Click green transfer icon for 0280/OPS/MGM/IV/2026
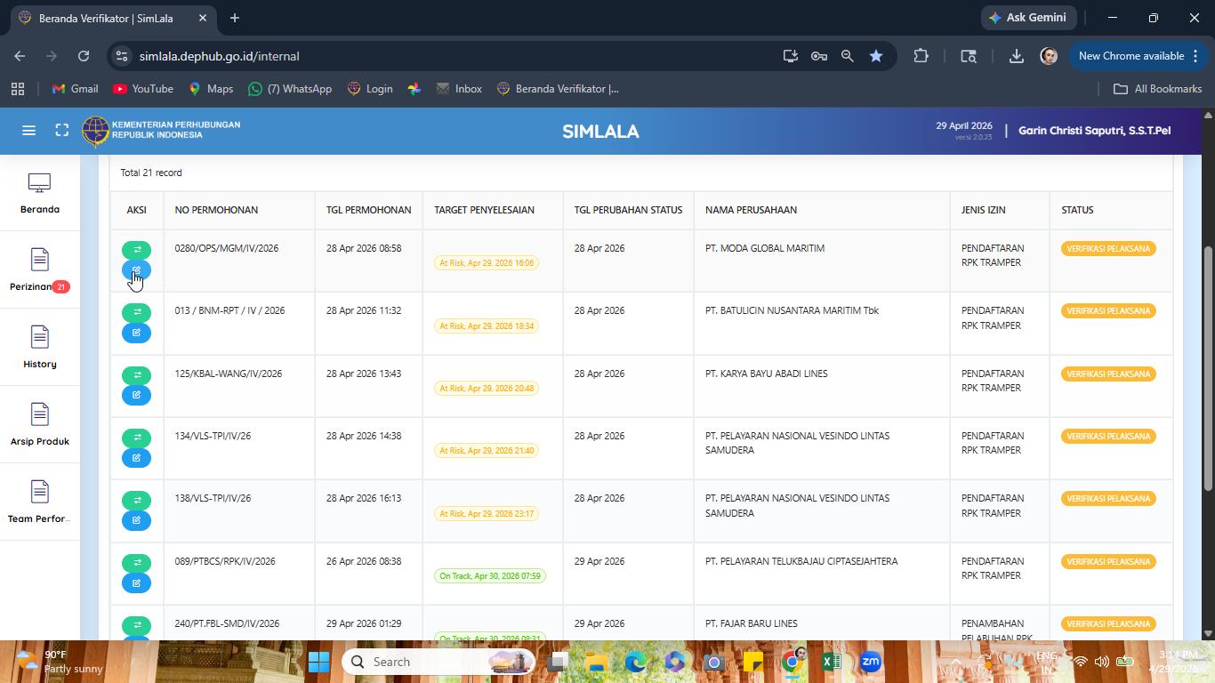Screen dimensions: 1215x683 coord(136,250)
